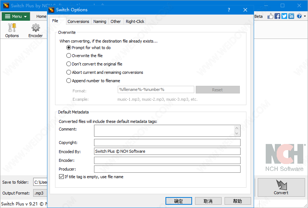Confirm with the 确定 button
Screen dimensions: 308x208
click(179, 201)
